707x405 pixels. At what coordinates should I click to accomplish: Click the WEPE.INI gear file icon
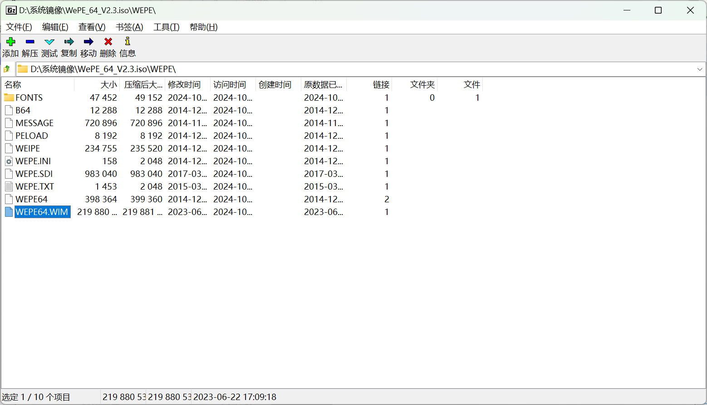(x=9, y=161)
